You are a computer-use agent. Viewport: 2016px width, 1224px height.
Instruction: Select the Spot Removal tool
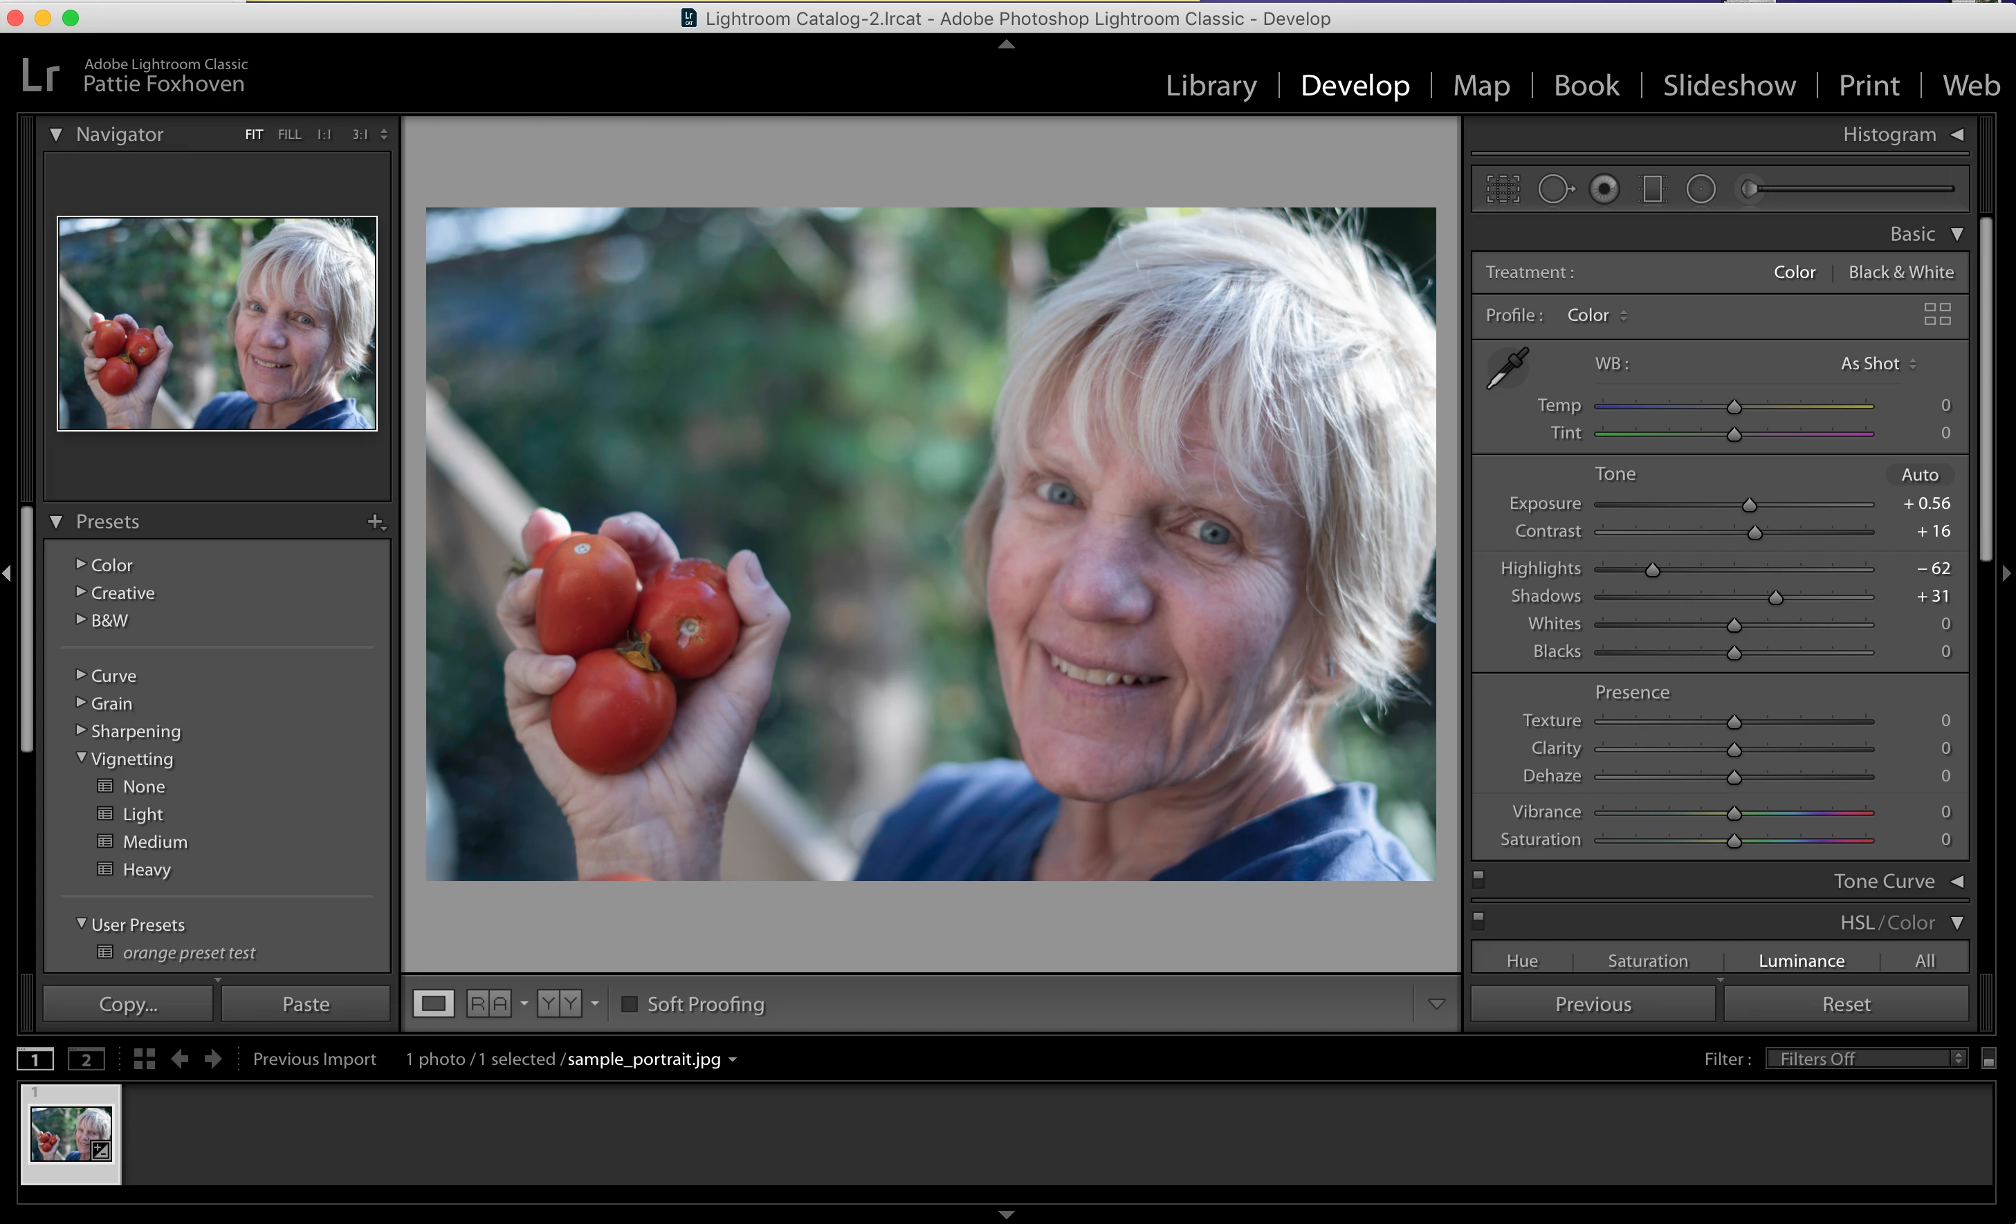coord(1555,189)
